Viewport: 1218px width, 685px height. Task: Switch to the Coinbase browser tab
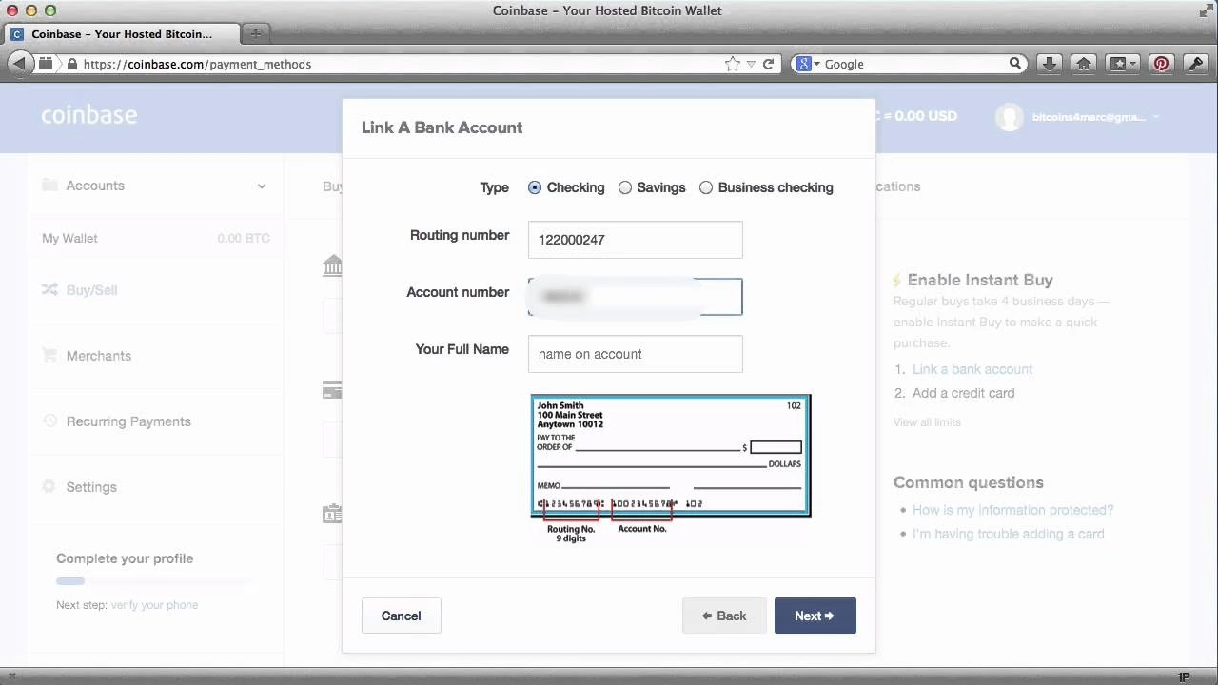click(121, 33)
